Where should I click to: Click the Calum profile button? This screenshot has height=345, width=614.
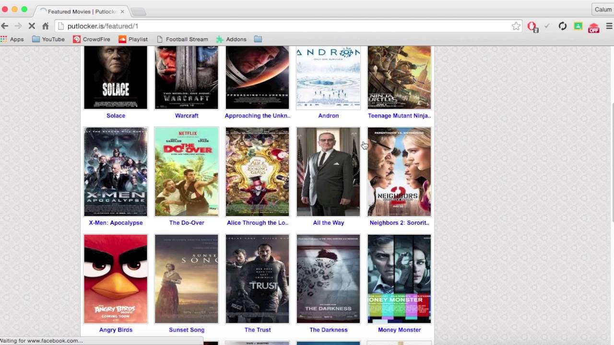(x=603, y=9)
